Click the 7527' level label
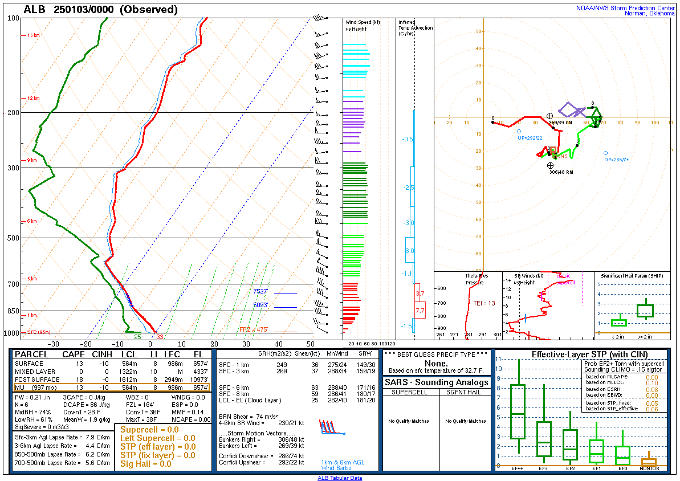Screen dimensions: 680x481 [260, 291]
